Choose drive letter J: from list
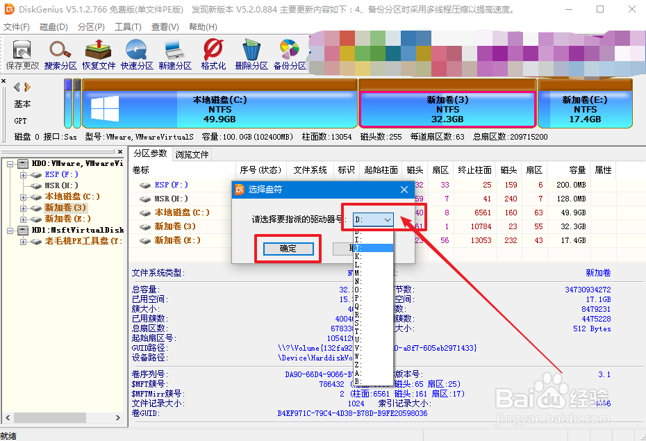The image size is (646, 441). pos(373,248)
